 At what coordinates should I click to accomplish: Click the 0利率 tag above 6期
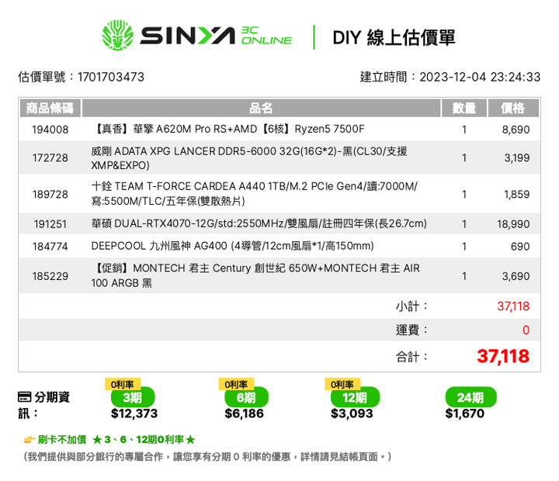click(x=236, y=385)
